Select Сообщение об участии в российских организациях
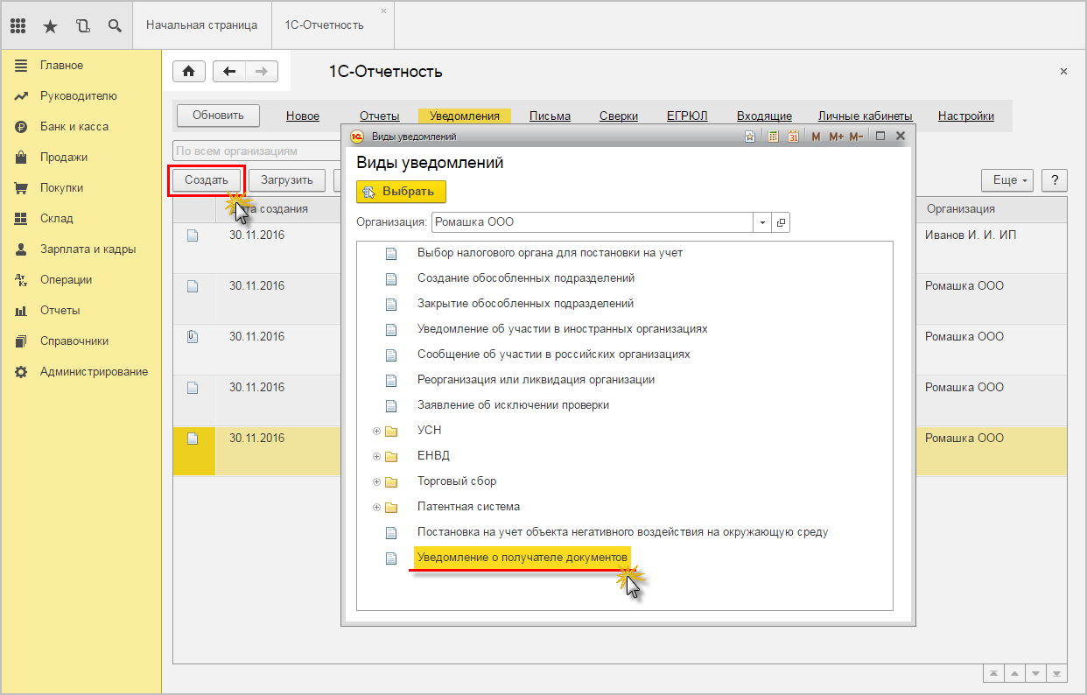This screenshot has width=1087, height=695. click(554, 355)
